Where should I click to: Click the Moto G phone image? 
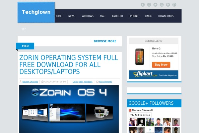point(140,57)
